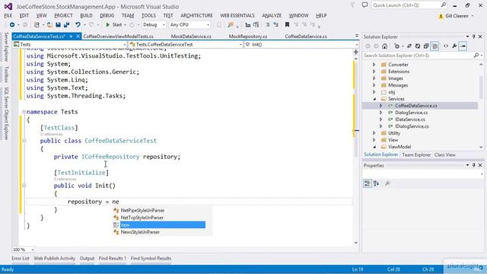Click the Save All toolbar icon
487x274 pixels.
[x=66, y=25]
